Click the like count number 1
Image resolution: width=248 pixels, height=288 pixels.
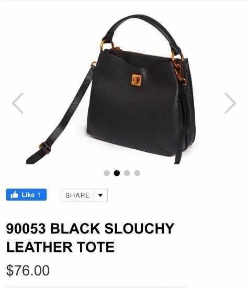(x=39, y=195)
